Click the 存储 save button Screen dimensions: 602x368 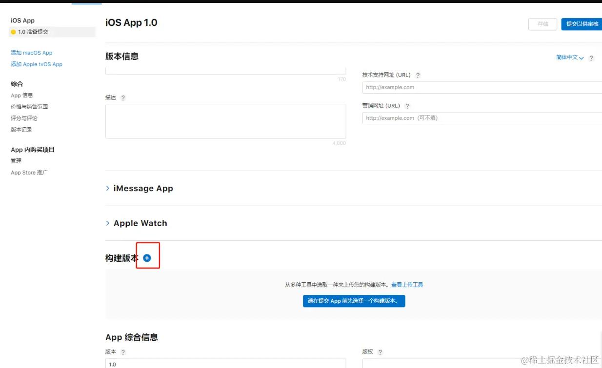tap(542, 24)
